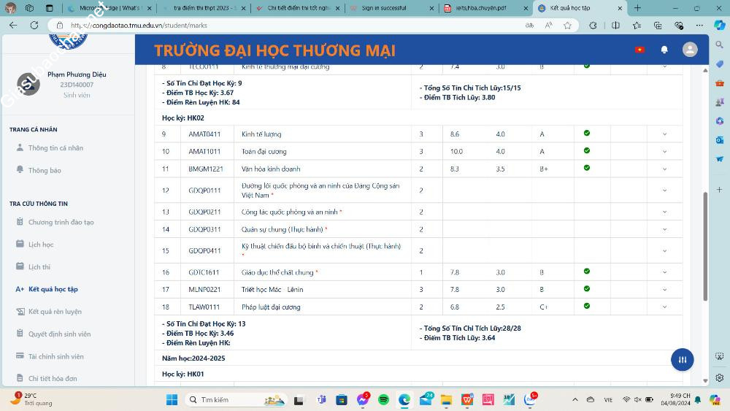Go to Tài chính sinh viên page
730x411 pixels.
click(55, 356)
